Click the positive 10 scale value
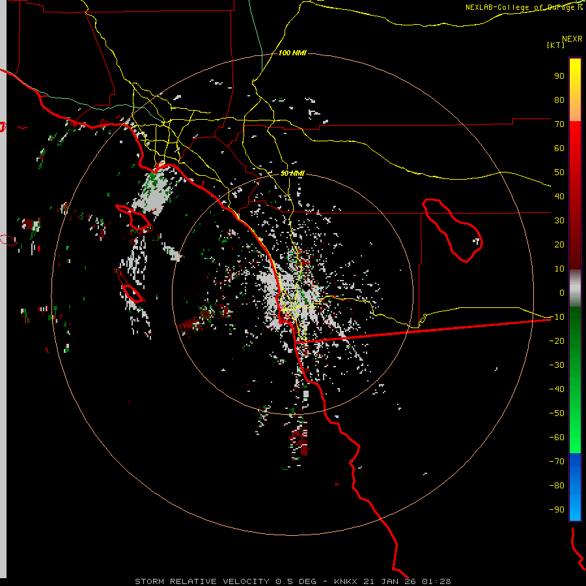The width and height of the screenshot is (586, 586). 559,269
